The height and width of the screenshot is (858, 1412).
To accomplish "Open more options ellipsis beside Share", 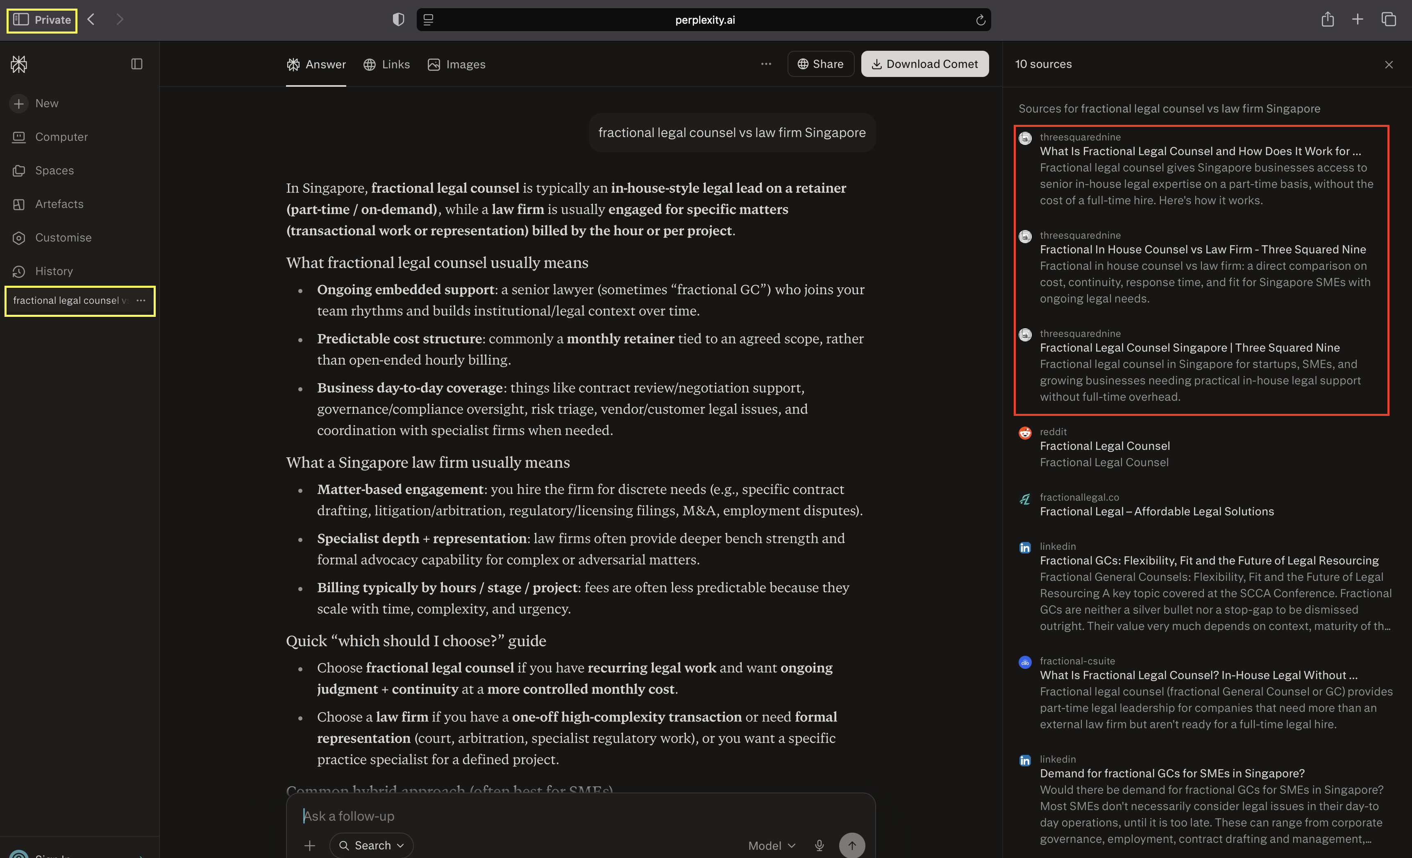I will (x=766, y=64).
